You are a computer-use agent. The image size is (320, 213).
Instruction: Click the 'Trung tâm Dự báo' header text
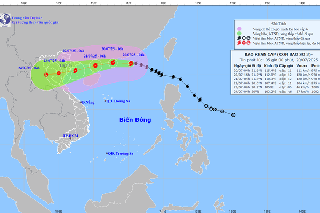click(x=27, y=18)
